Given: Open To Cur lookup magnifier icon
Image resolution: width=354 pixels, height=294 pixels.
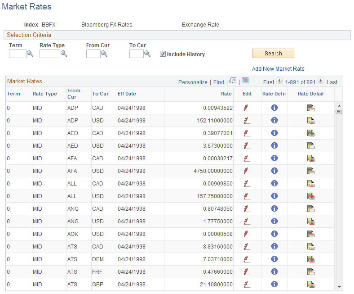Looking at the screenshot, I should click(x=147, y=54).
